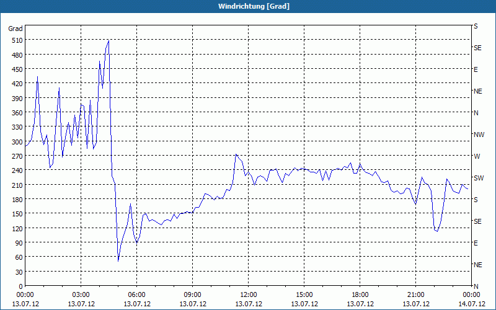Image resolution: width=496 pixels, height=310 pixels.
Task: Pick the 360 y-axis value
Action: coord(17,113)
